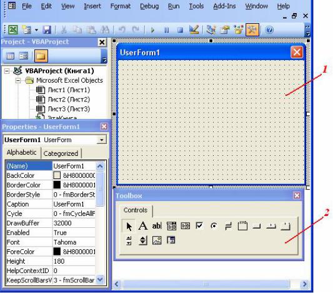Choose the ListBox tool in Toolbox

point(185,226)
